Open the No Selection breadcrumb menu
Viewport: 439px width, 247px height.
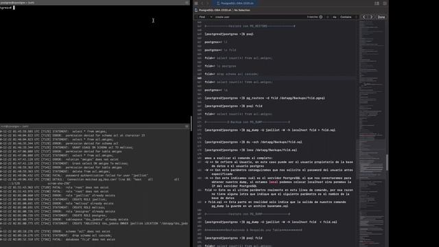(242, 10)
